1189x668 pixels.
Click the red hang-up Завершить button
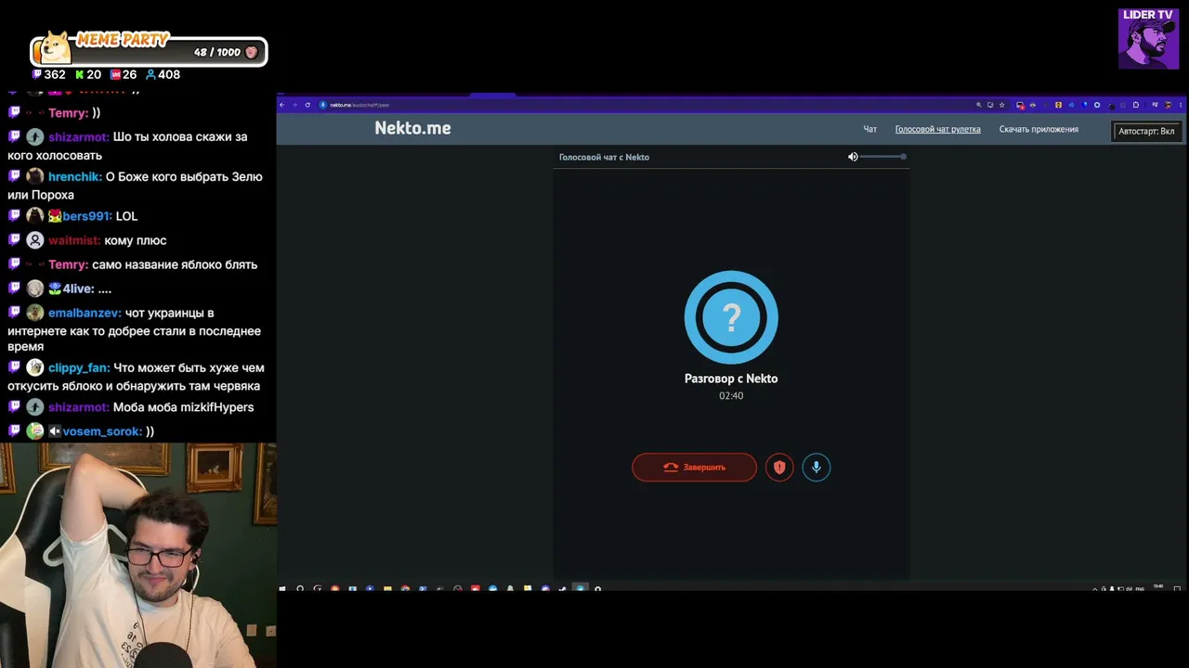click(x=694, y=467)
